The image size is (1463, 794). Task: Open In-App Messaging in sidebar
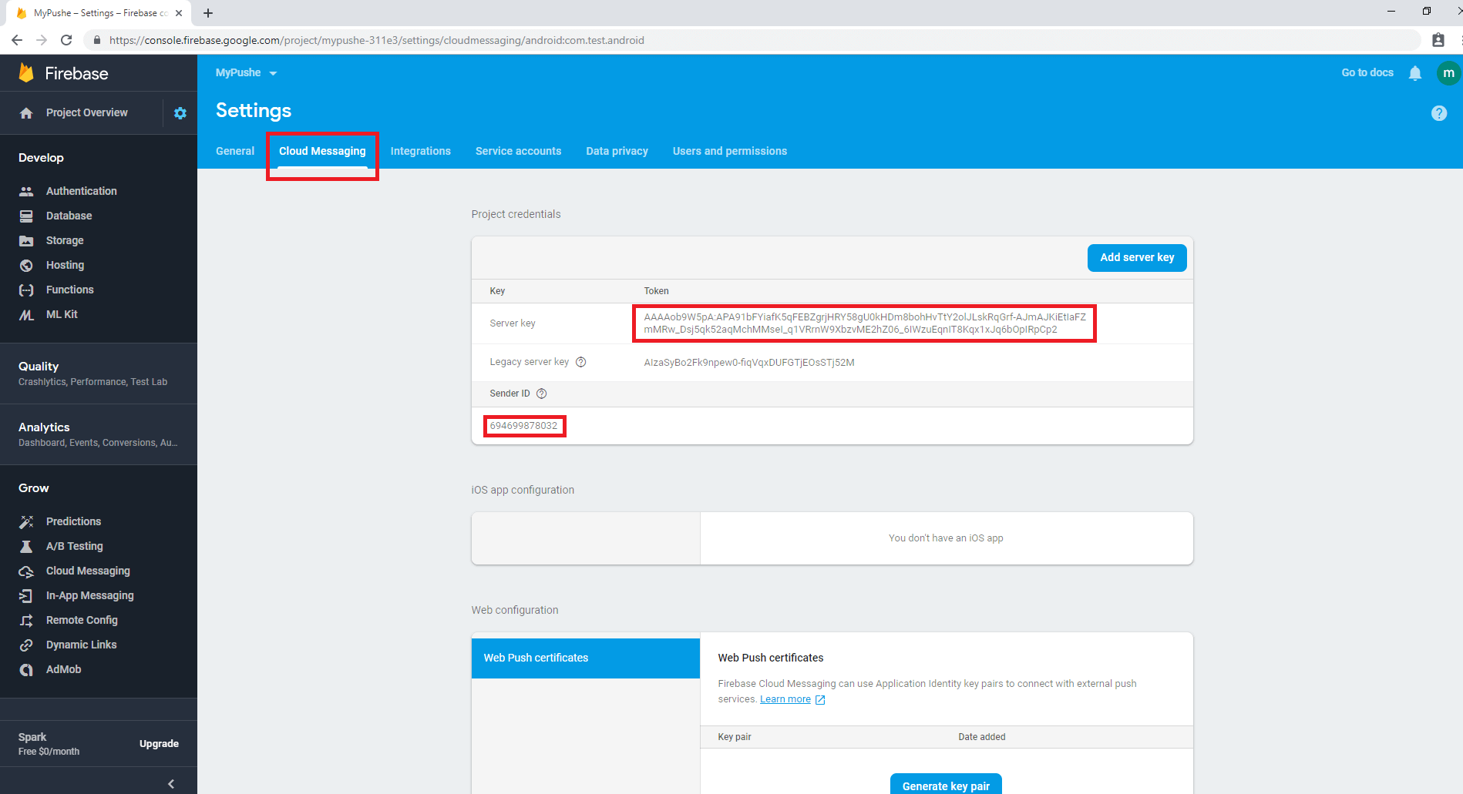pos(89,595)
